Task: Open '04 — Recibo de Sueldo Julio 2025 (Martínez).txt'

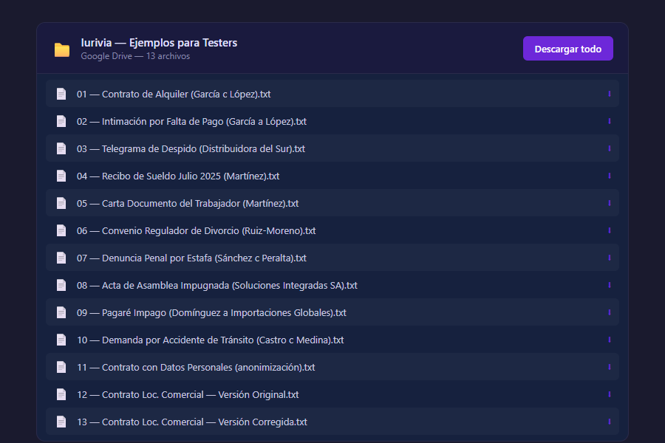Action: (178, 176)
